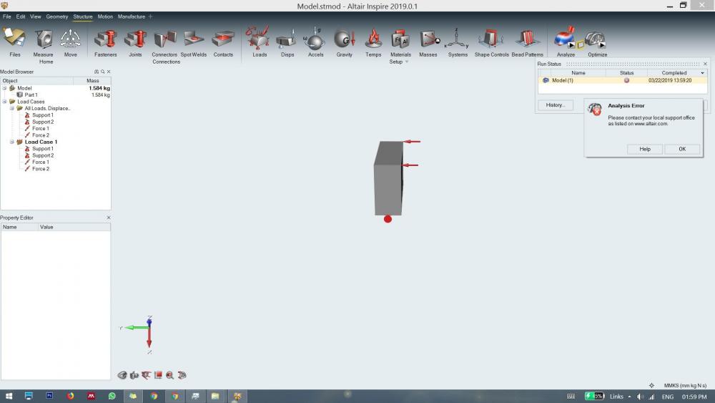The width and height of the screenshot is (715, 403).
Task: Select the Measure tool icon
Action: coord(44,39)
